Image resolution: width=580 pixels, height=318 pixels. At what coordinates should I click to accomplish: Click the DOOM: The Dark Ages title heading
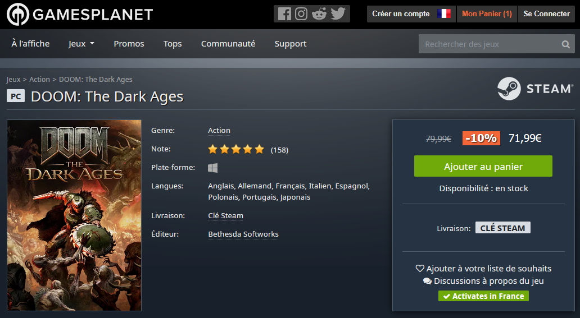[107, 96]
